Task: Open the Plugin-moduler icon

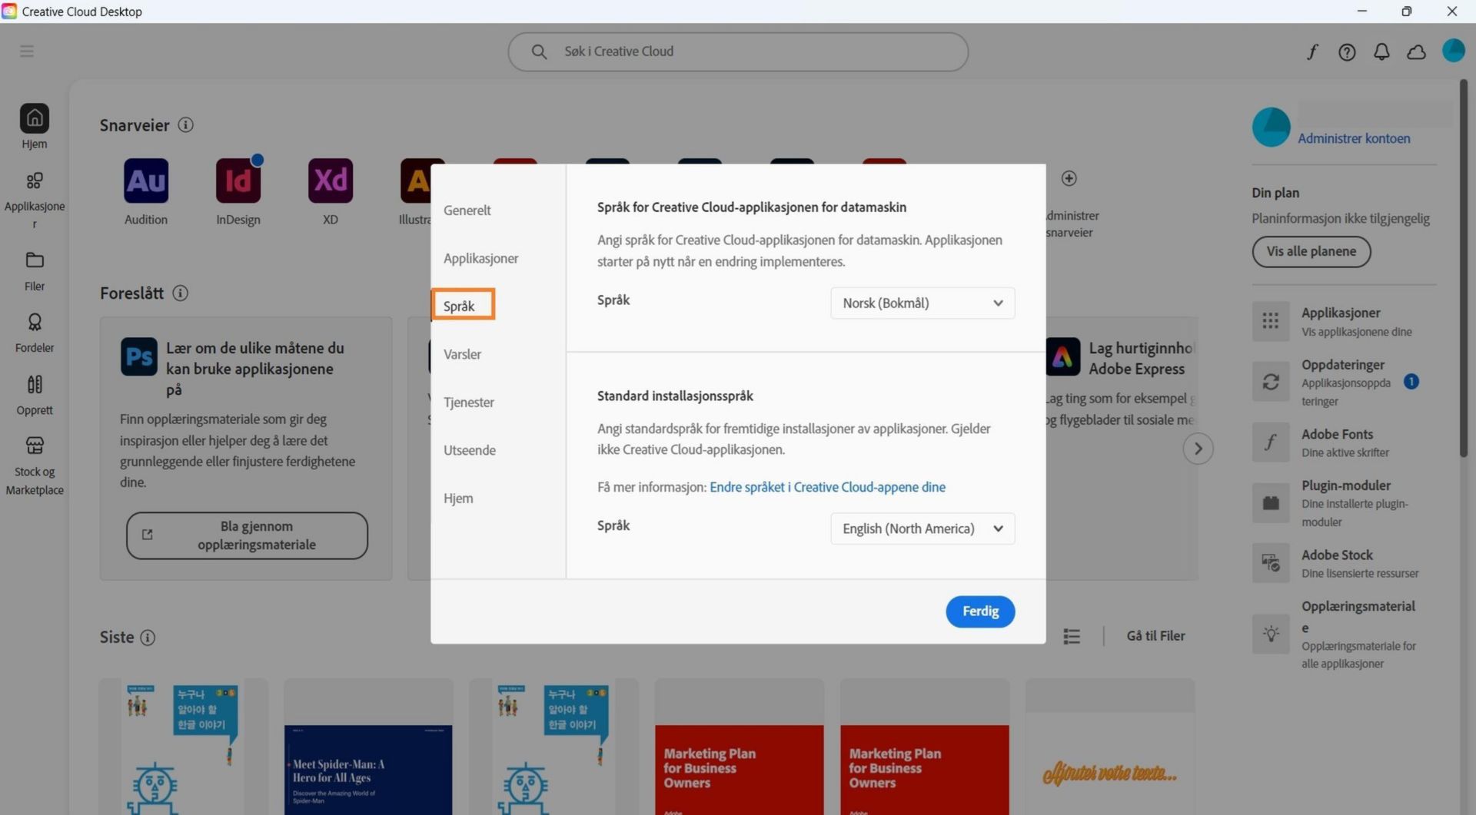Action: click(1271, 503)
